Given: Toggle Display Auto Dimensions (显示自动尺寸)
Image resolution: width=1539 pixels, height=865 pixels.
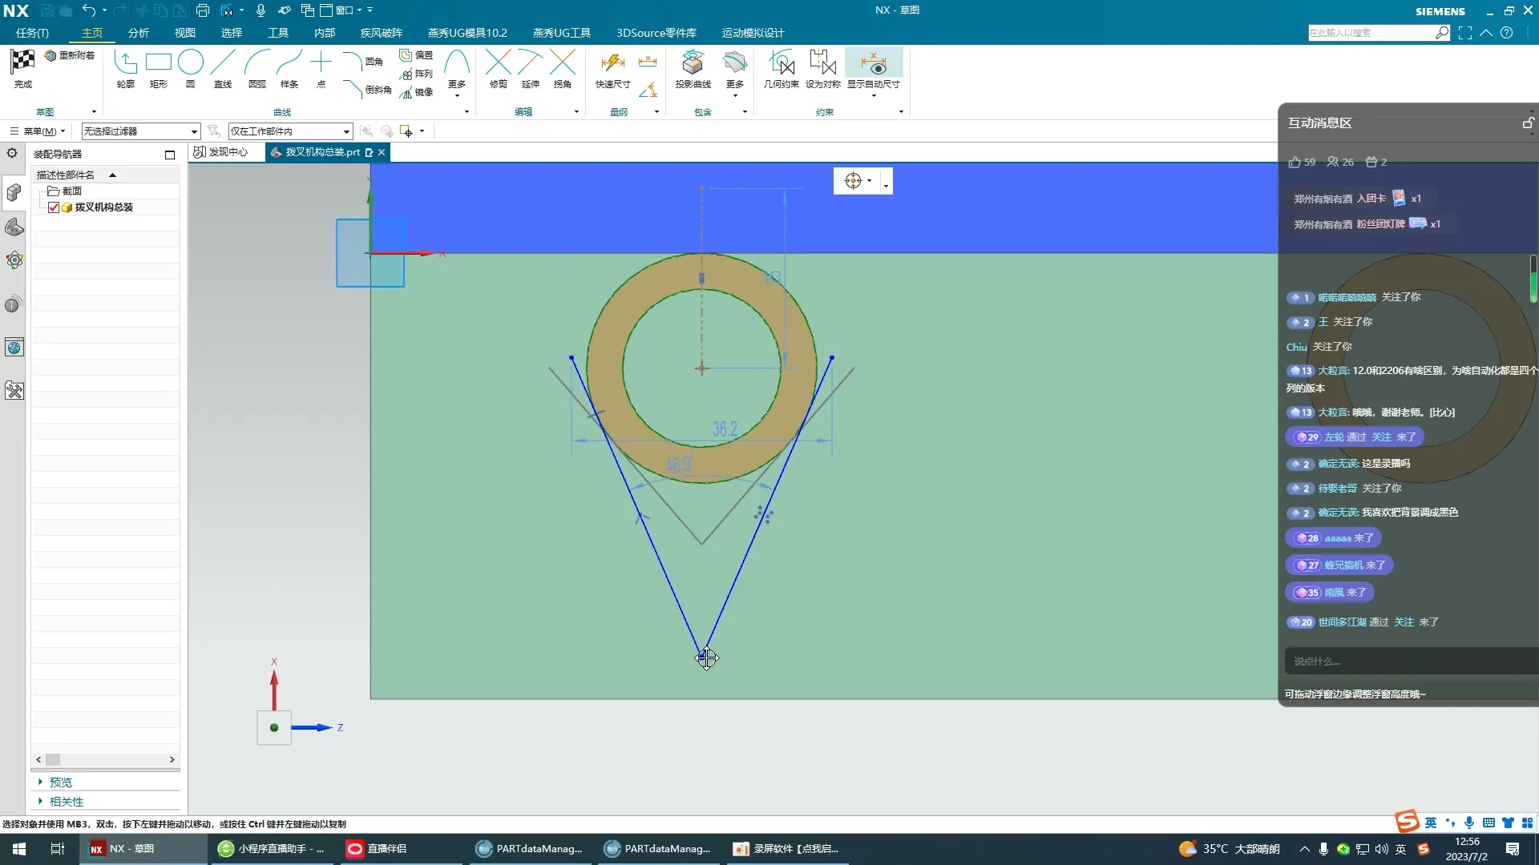Looking at the screenshot, I should tap(873, 64).
